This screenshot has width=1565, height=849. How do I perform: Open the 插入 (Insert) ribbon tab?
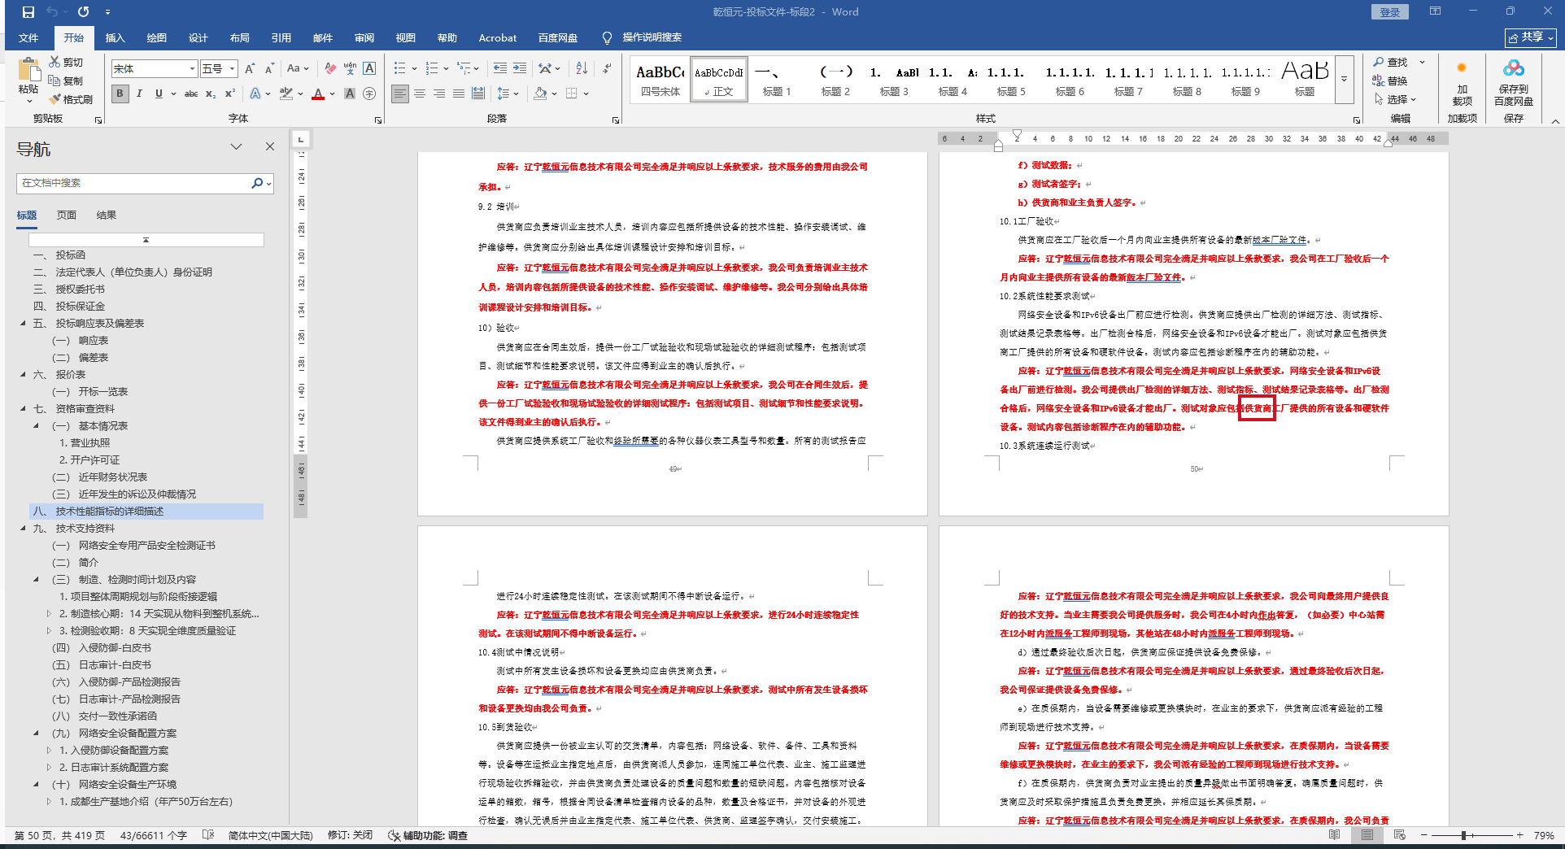(x=115, y=38)
